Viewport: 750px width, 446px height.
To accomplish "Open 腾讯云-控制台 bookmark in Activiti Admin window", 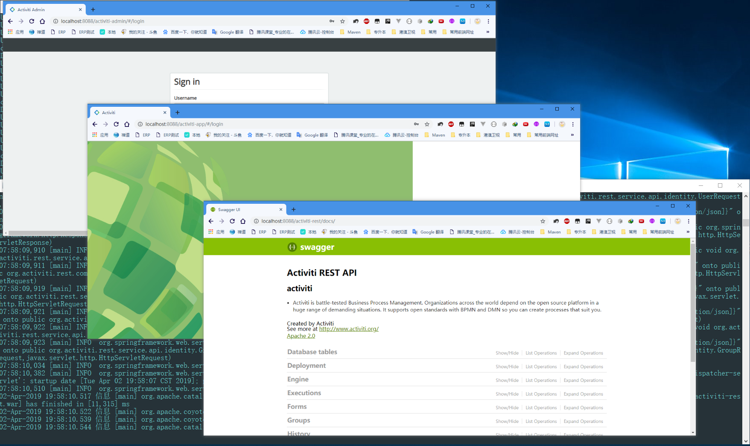I will pyautogui.click(x=317, y=32).
